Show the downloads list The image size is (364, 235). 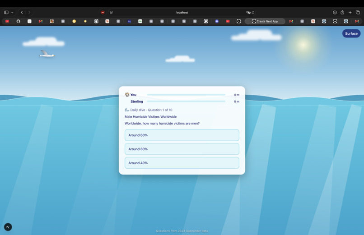[335, 13]
